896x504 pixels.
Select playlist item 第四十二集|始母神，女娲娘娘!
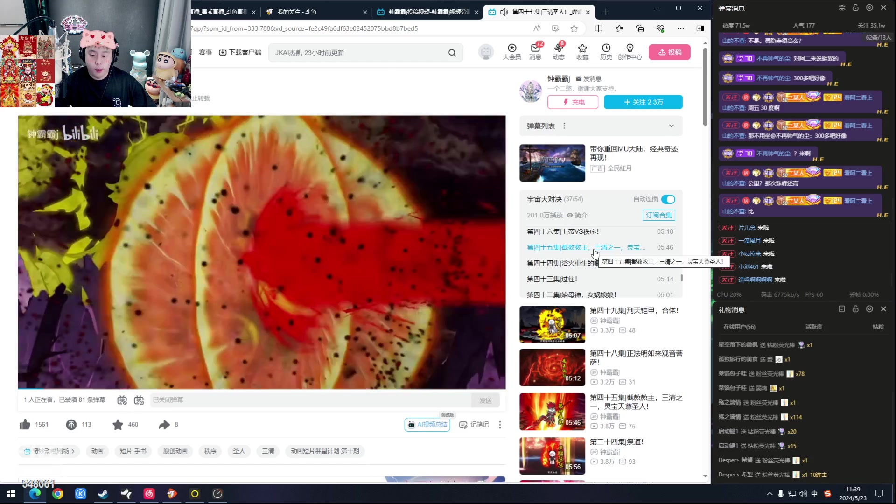(x=600, y=294)
